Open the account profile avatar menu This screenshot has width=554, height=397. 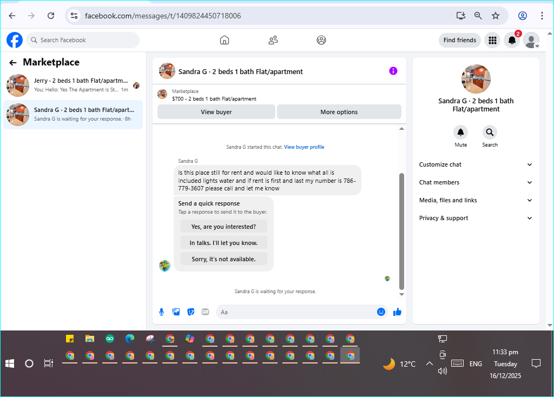click(x=531, y=40)
